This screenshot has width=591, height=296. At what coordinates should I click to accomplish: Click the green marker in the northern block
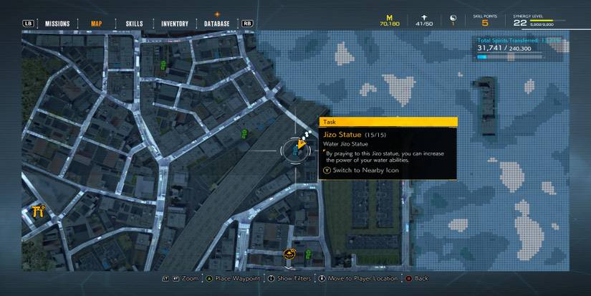(163, 65)
